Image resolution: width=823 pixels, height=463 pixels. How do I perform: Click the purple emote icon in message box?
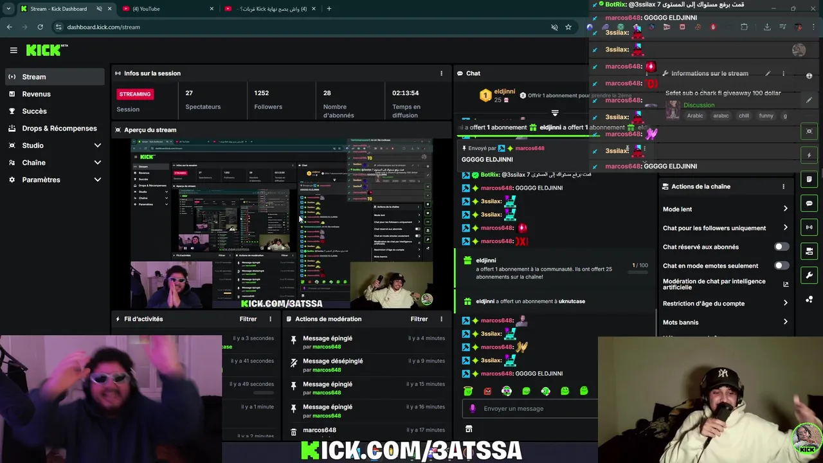tap(473, 408)
